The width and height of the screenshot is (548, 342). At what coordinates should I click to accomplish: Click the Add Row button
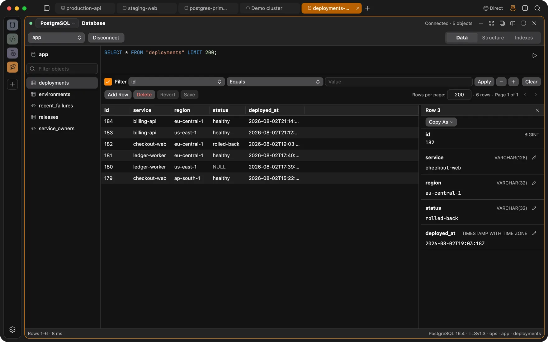coord(118,95)
